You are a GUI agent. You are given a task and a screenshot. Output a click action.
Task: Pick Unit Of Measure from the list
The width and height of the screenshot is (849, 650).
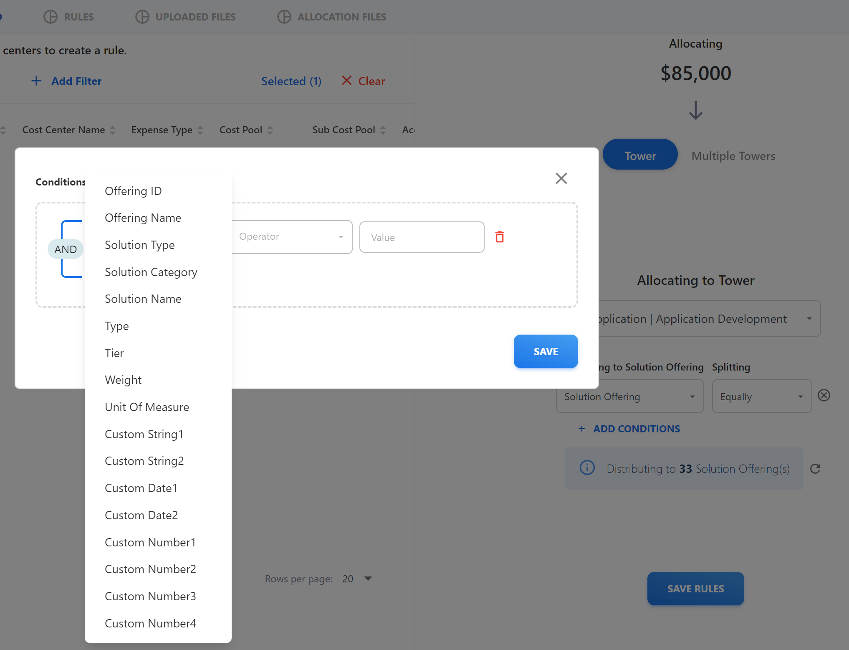click(147, 407)
